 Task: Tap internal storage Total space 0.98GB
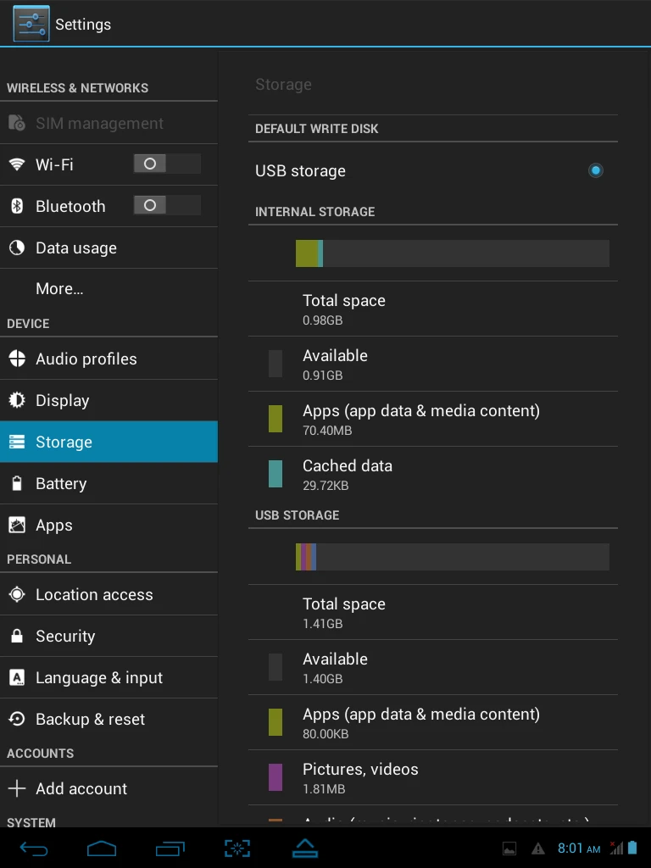[433, 309]
